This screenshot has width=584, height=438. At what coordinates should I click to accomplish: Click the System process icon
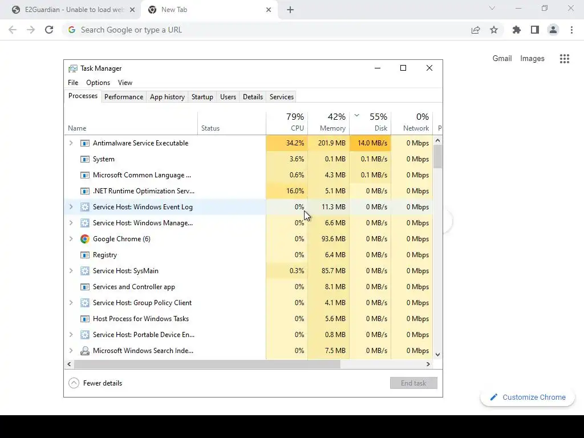(x=85, y=159)
